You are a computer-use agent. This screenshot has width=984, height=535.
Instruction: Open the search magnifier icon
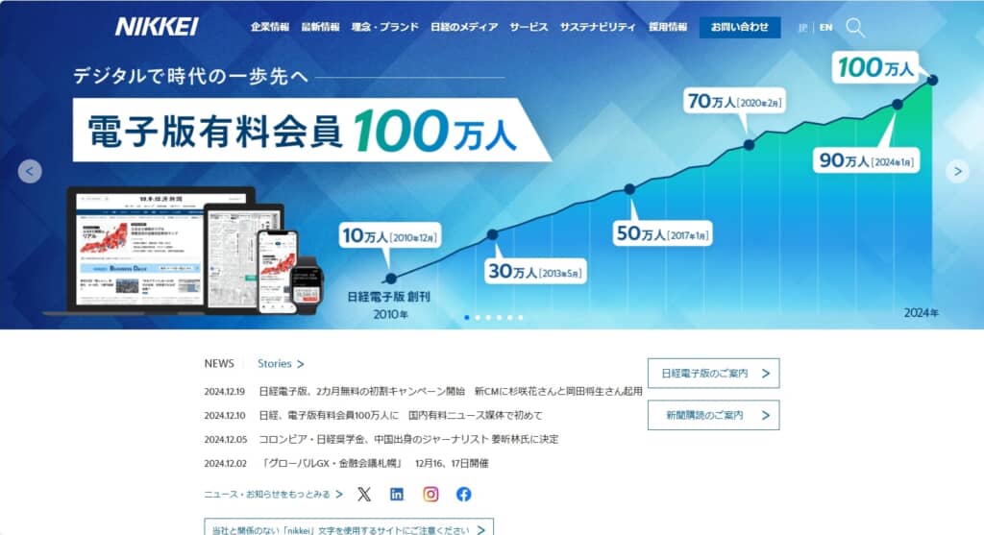tap(855, 28)
